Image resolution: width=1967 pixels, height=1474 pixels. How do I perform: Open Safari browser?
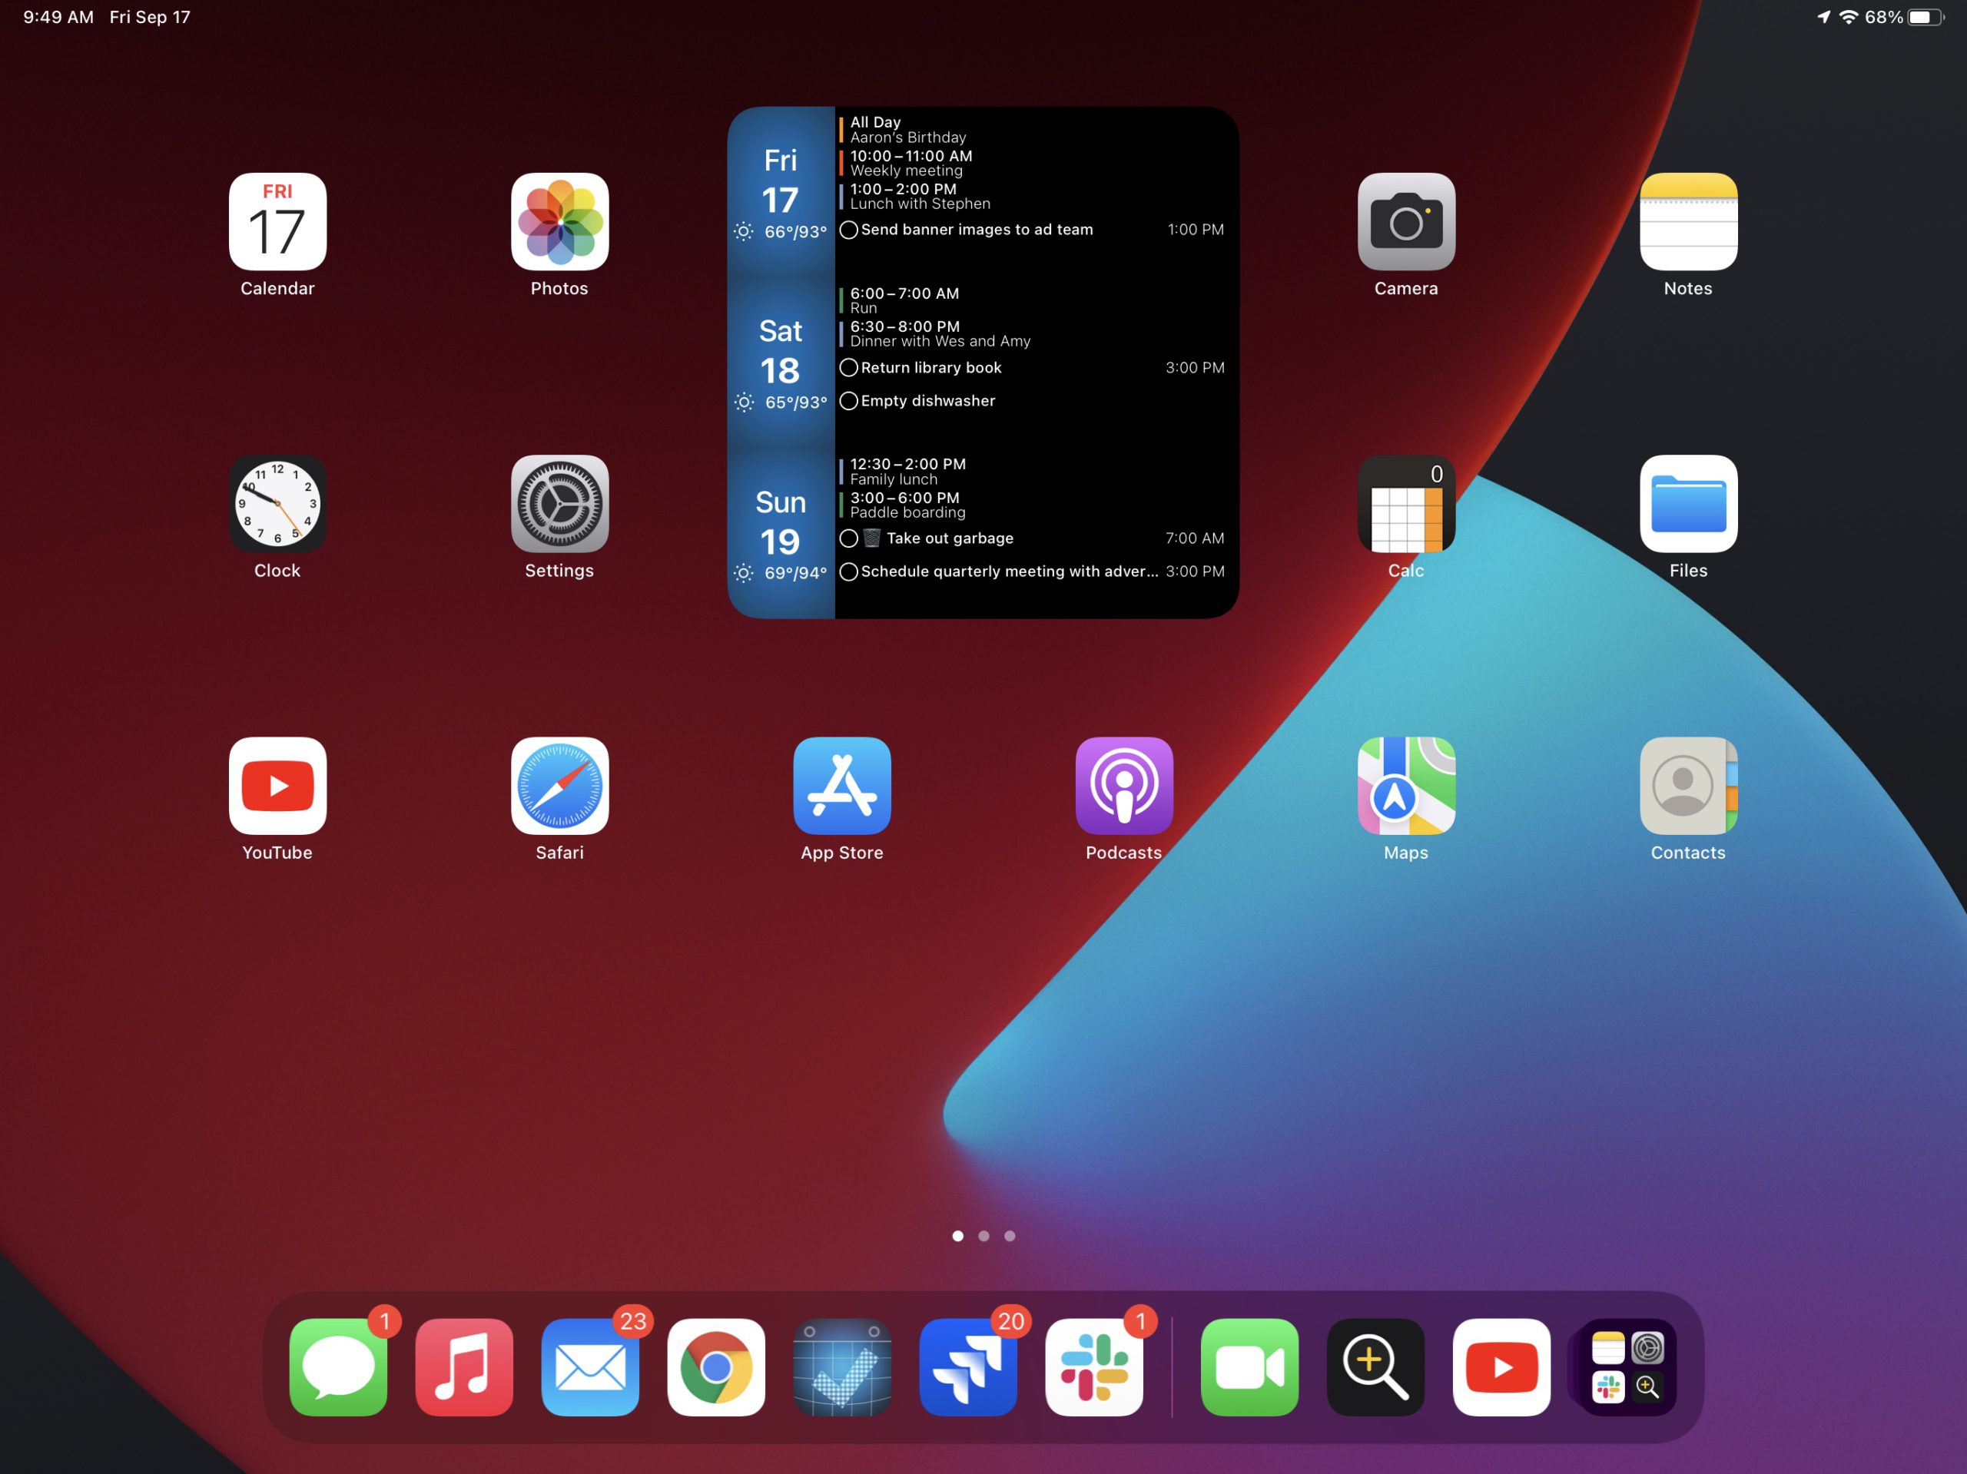559,786
